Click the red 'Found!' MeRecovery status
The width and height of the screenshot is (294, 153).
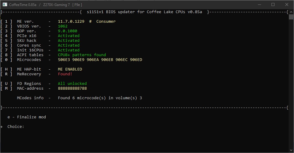click(65, 74)
